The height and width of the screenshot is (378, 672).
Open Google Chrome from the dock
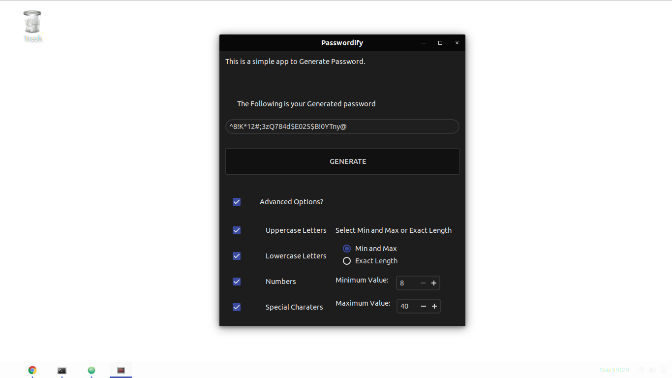[x=32, y=370]
